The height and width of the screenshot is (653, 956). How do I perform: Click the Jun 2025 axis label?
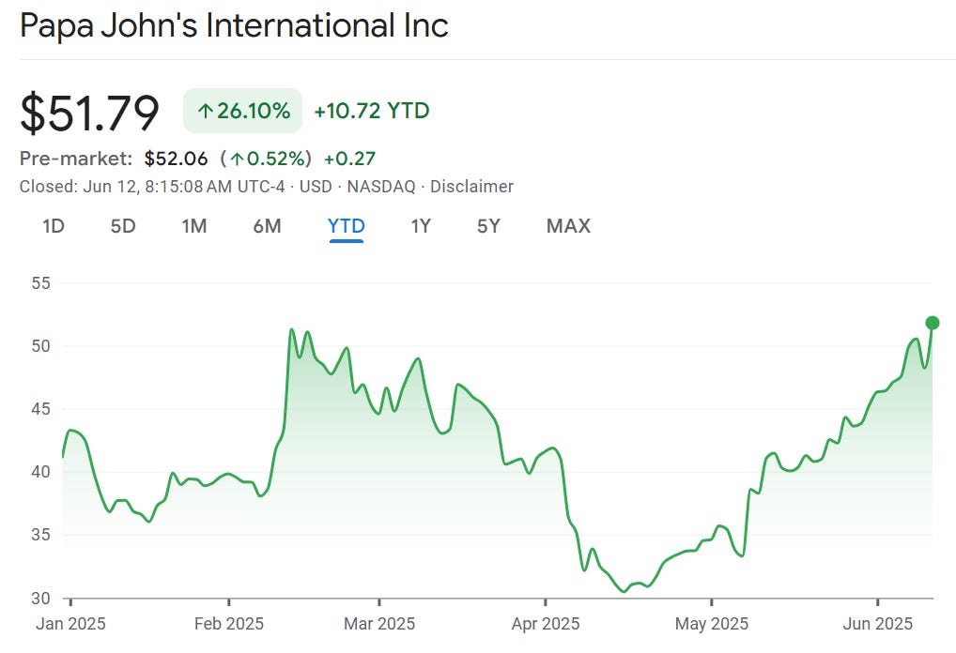coord(877,624)
